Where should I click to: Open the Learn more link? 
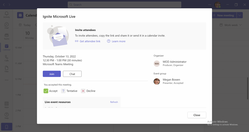118,41
